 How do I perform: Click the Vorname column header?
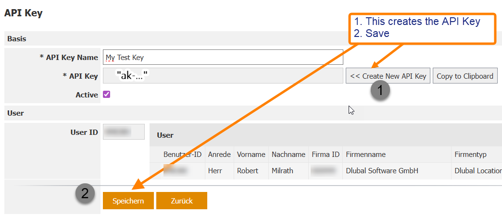[x=251, y=155]
